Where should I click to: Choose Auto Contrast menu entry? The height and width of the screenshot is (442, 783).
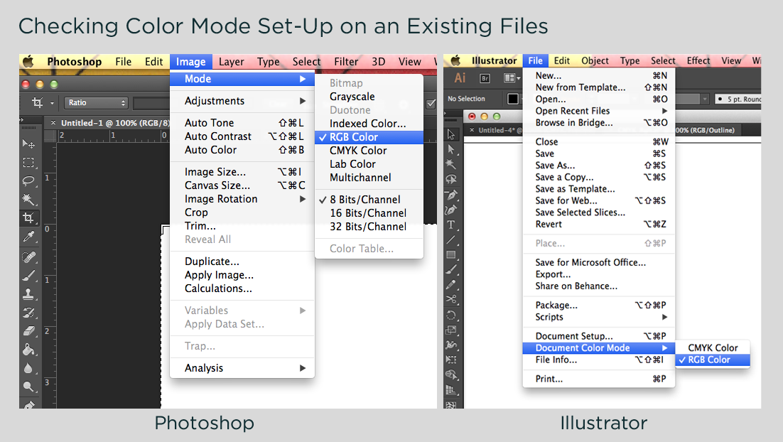[242, 136]
